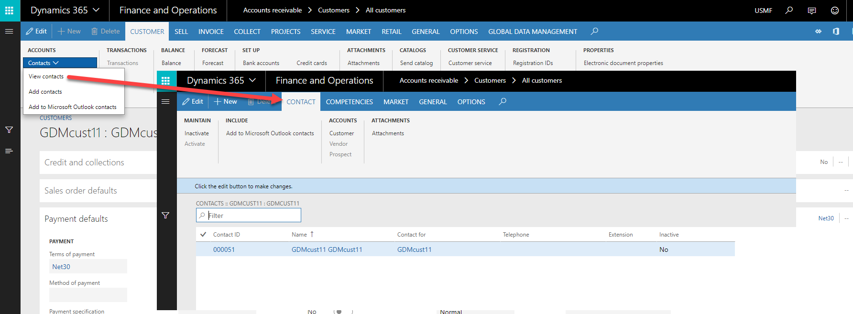This screenshot has width=853, height=314.
Task: Select Add contacts menu entry
Action: tap(45, 92)
